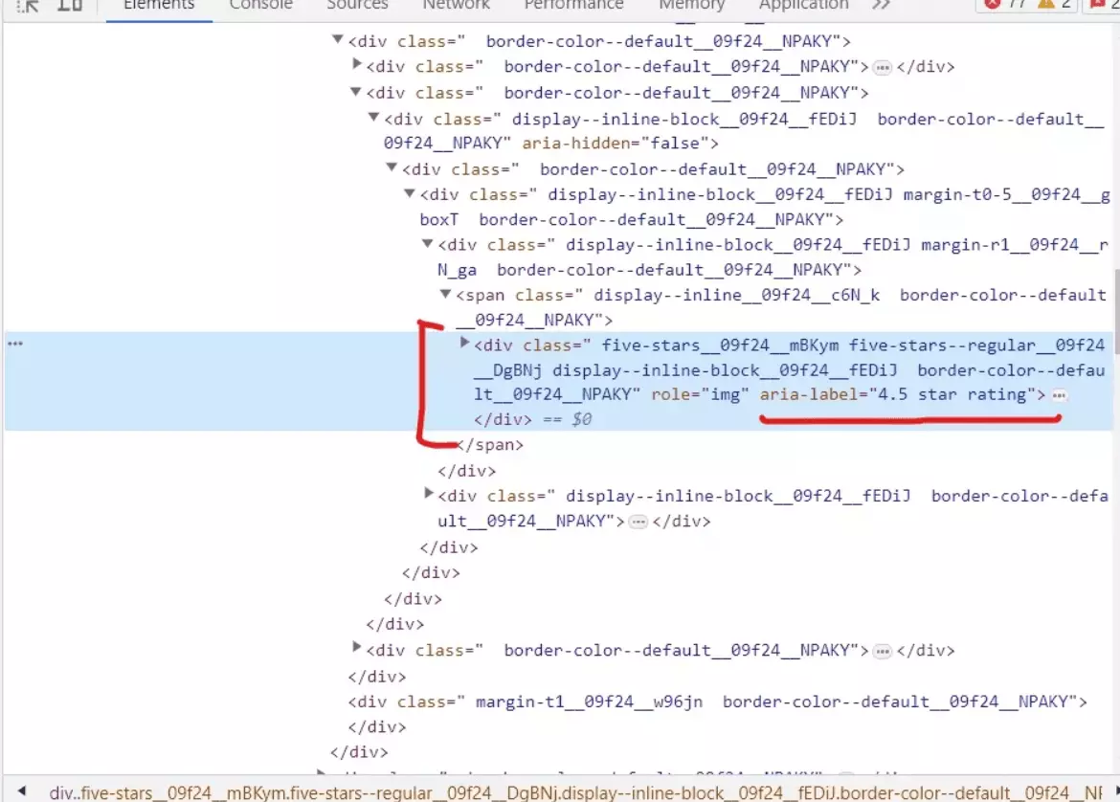Switch to the Console tab
1120x802 pixels.
click(260, 5)
